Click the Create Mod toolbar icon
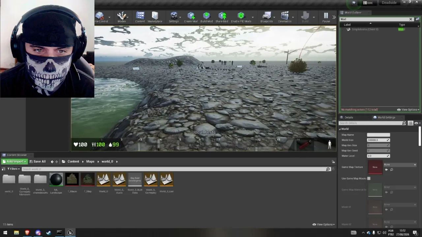Screen dimensions: 422x237 tap(191, 17)
